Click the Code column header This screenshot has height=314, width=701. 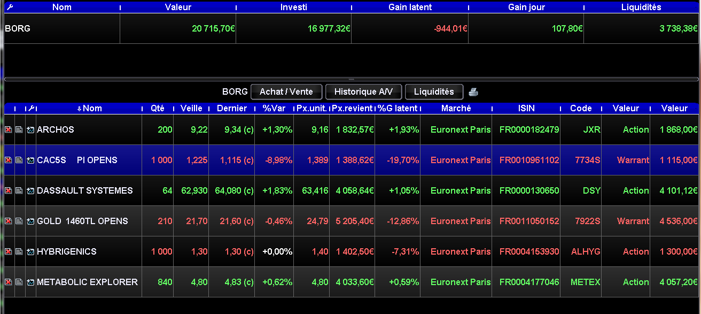pyautogui.click(x=581, y=109)
